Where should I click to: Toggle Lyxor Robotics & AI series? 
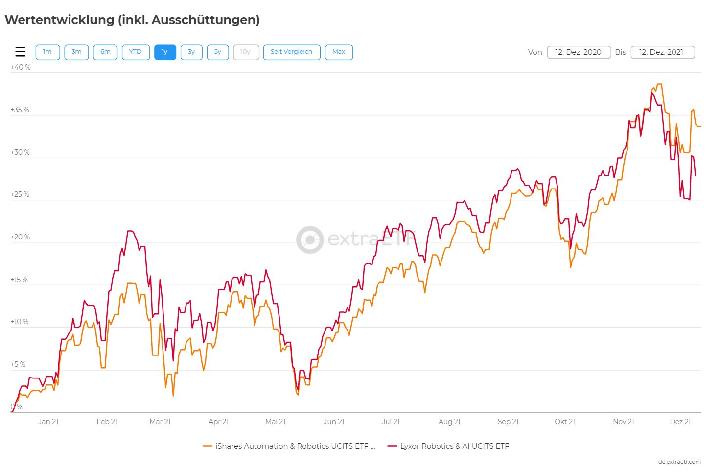[x=454, y=446]
